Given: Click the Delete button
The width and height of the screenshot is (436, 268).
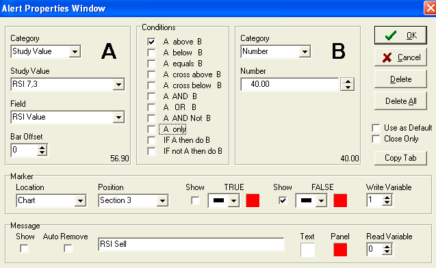Looking at the screenshot, I should tap(400, 79).
